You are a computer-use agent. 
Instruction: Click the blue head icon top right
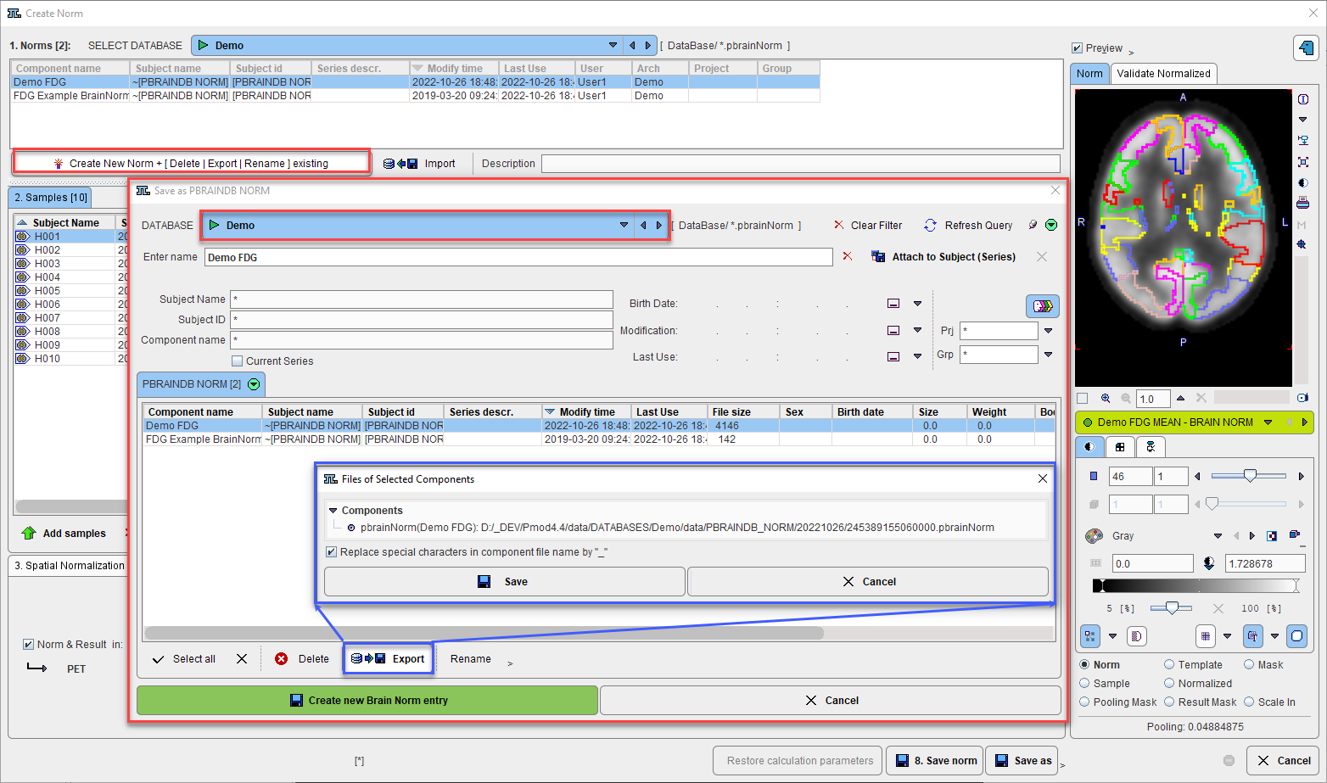coord(1307,48)
